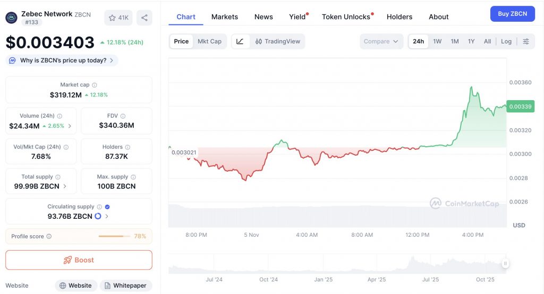
Task: Click the 7.68% Vol/Mkt Cap value
Action: (41, 157)
